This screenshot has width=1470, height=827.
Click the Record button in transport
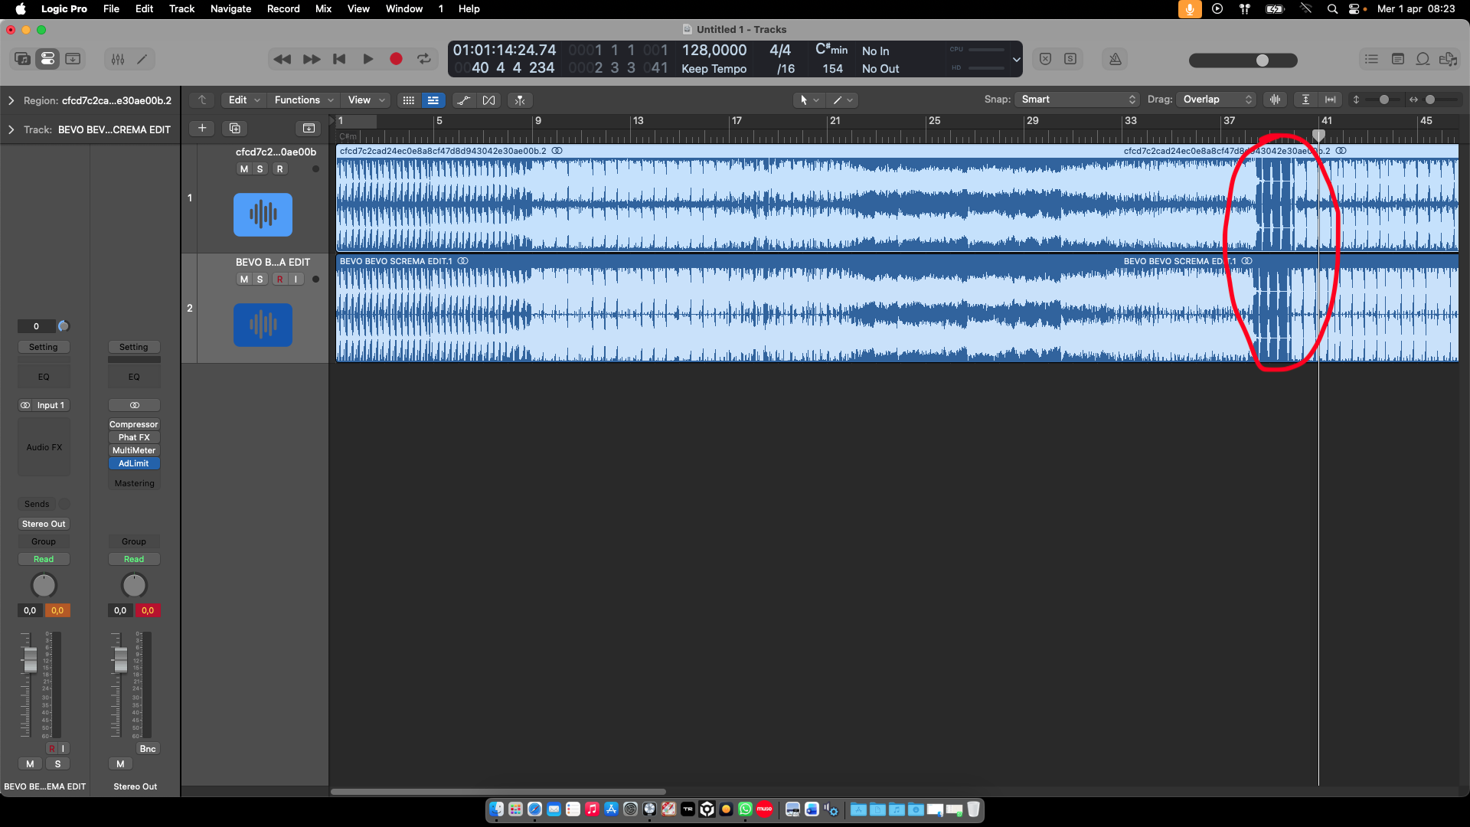pos(396,59)
